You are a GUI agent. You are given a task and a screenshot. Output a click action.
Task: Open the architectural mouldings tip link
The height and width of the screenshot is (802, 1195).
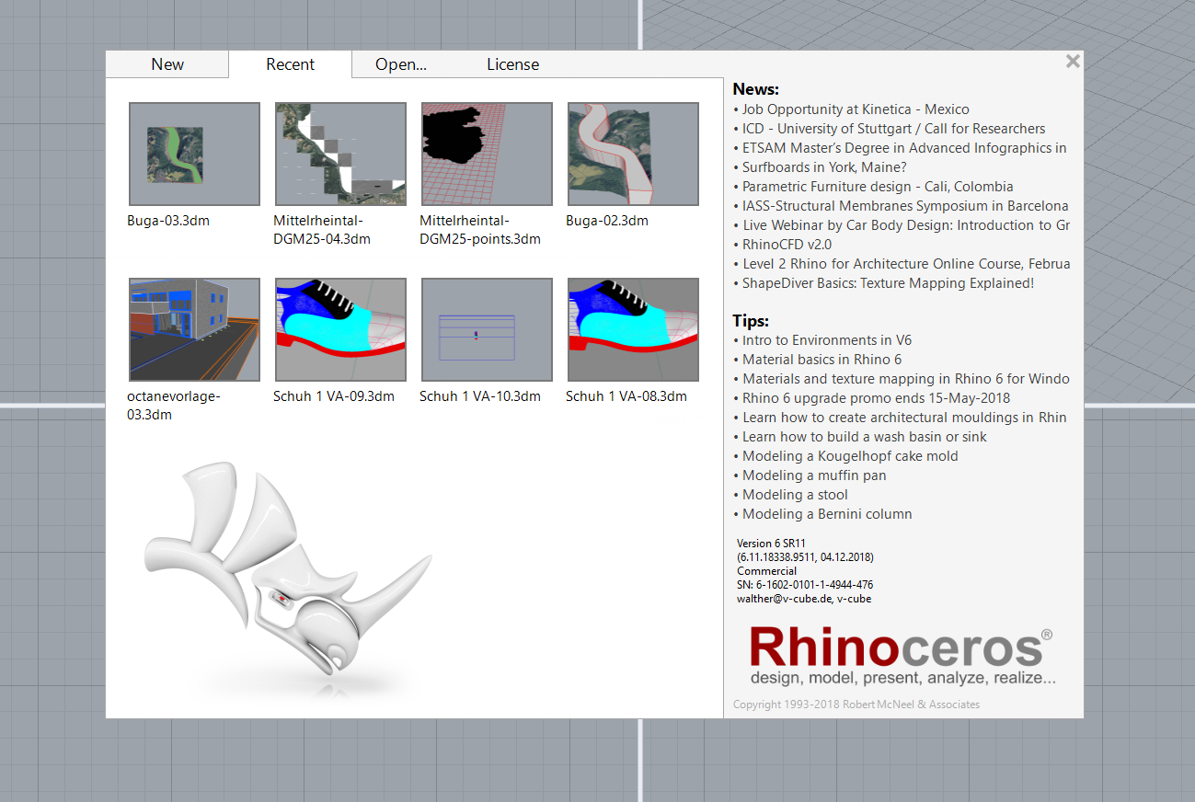pos(904,418)
